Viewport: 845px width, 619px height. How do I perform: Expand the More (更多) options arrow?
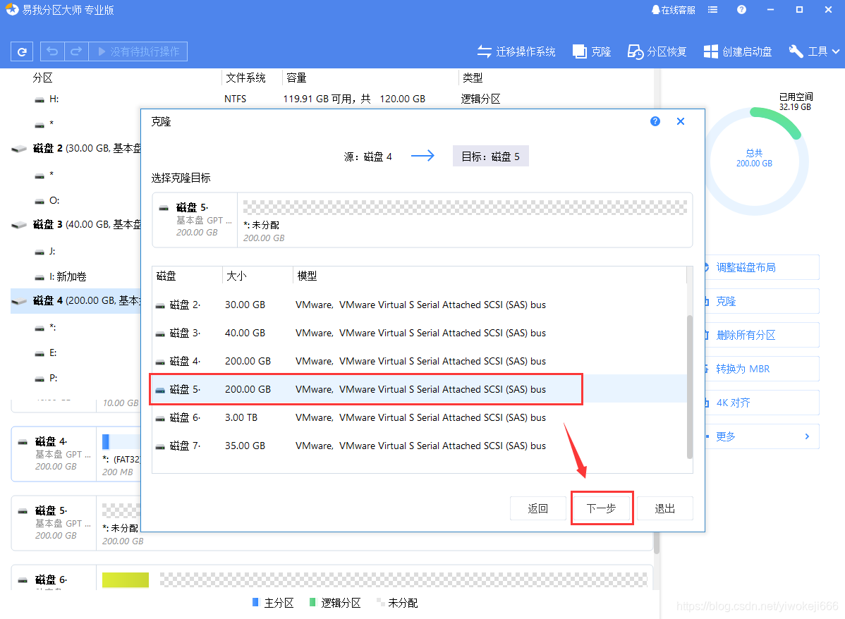point(807,436)
